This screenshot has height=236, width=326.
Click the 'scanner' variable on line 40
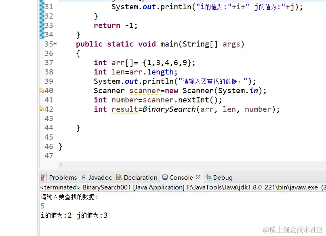click(x=145, y=91)
